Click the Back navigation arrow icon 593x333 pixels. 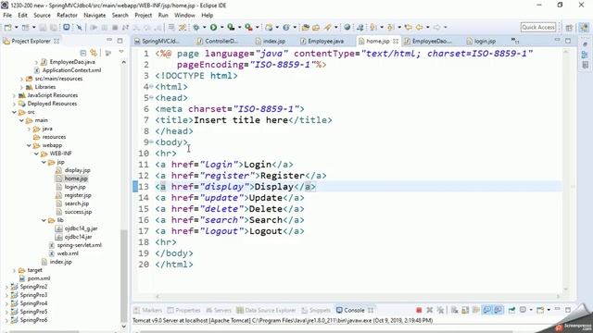click(420, 27)
